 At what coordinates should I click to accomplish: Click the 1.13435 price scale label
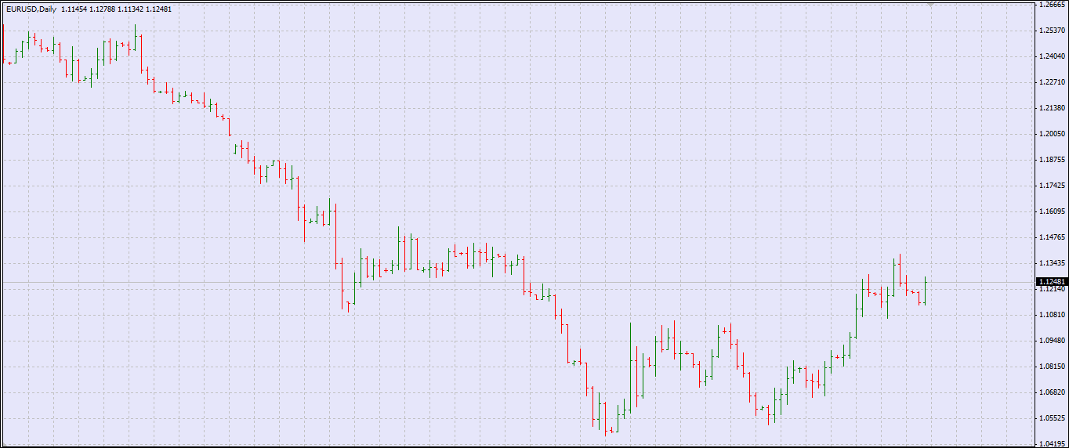(1050, 263)
